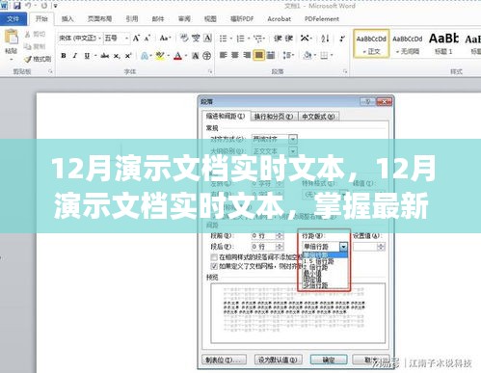
Task: Apply the 正文 style from the gallery
Action: (371, 43)
